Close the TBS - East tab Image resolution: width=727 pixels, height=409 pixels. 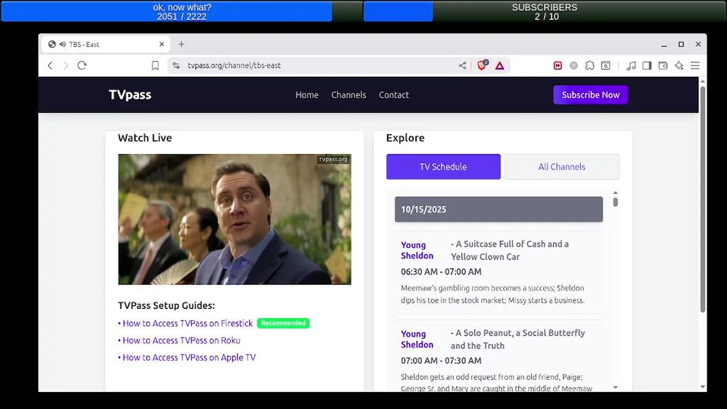[161, 44]
